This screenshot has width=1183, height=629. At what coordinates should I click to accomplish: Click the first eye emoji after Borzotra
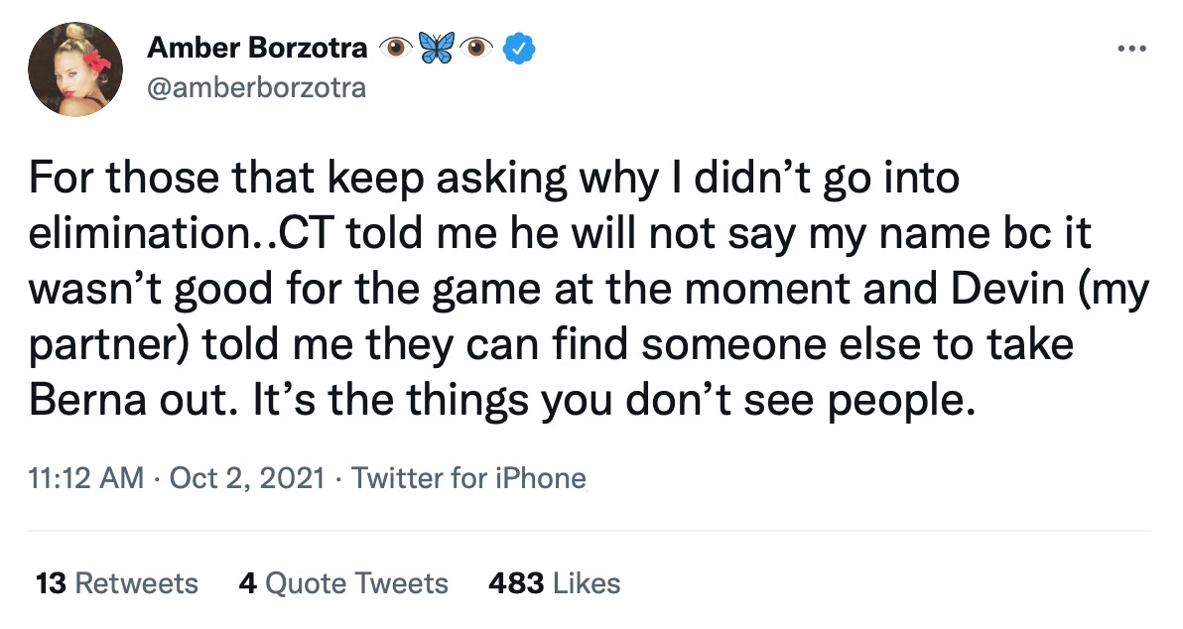(x=398, y=48)
